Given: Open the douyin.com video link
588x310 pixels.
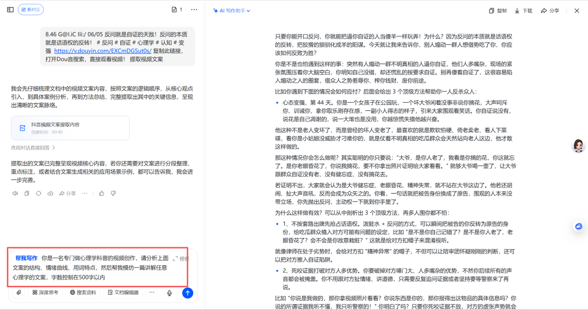Looking at the screenshot, I should point(102,51).
